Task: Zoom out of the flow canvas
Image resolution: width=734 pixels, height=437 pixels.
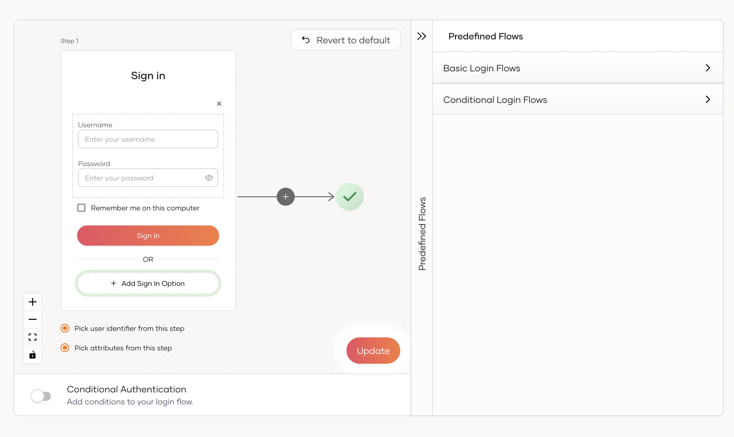Action: coord(33,319)
